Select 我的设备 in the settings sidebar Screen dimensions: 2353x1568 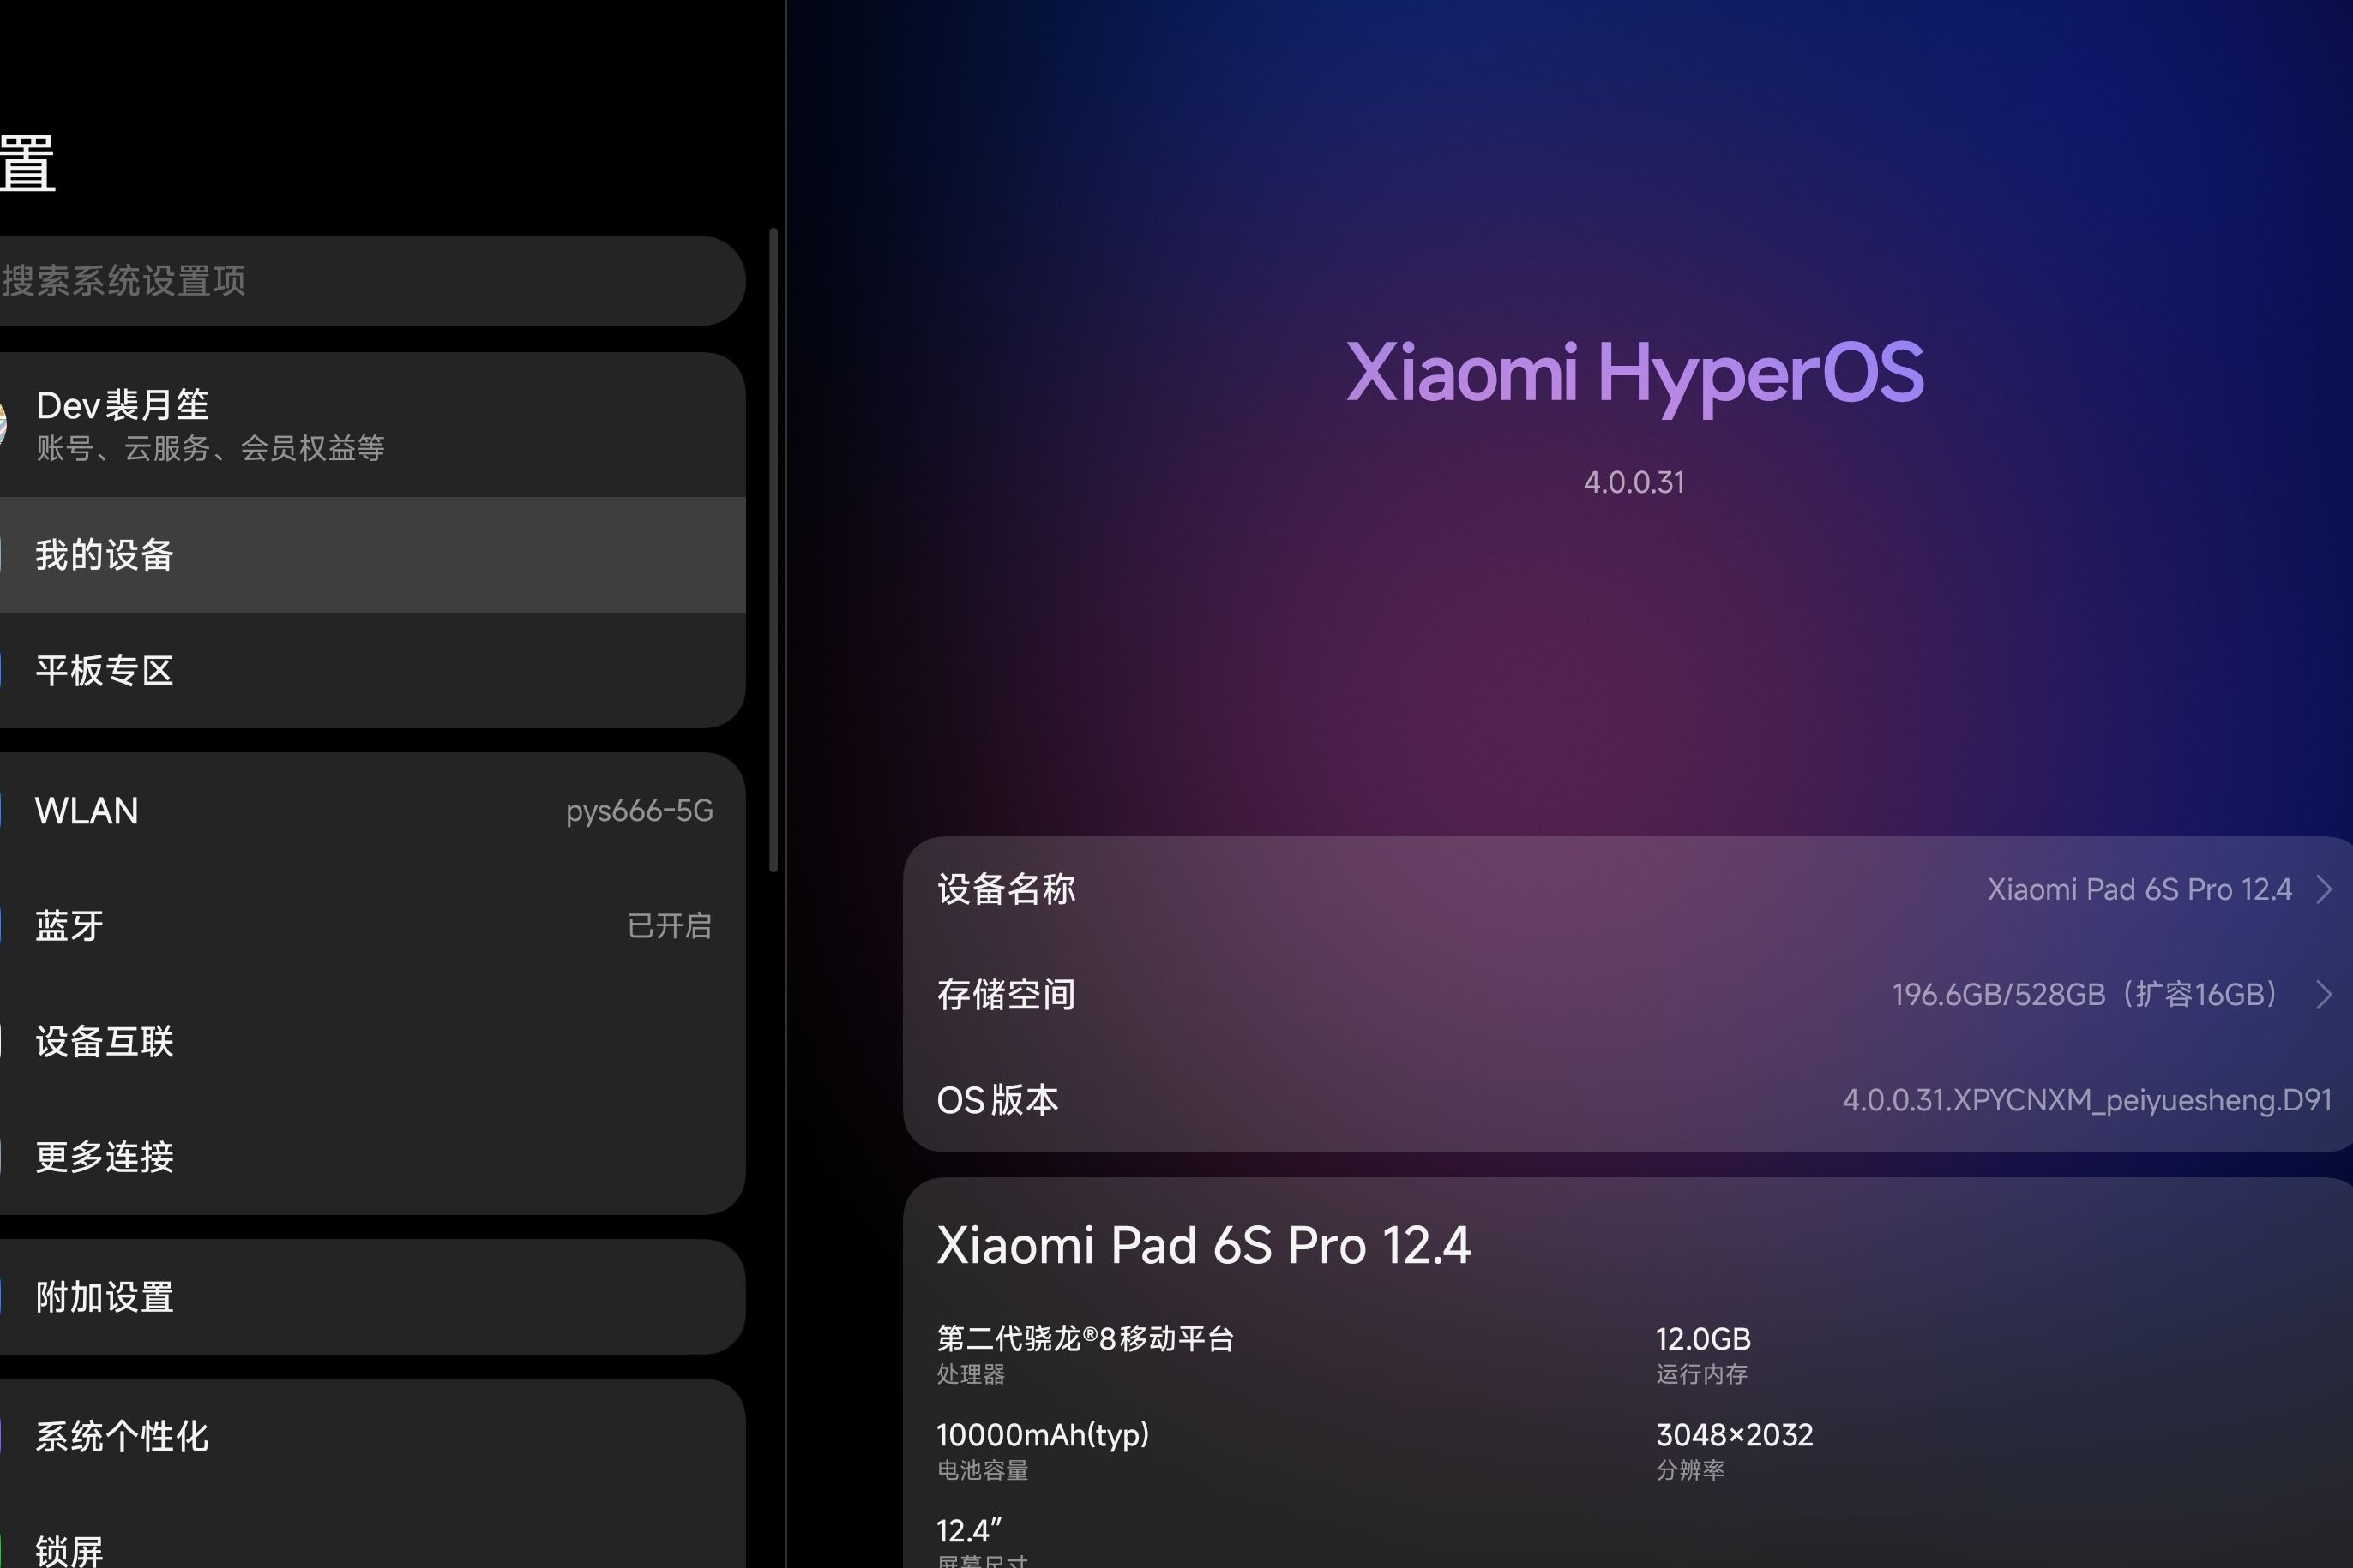point(371,555)
